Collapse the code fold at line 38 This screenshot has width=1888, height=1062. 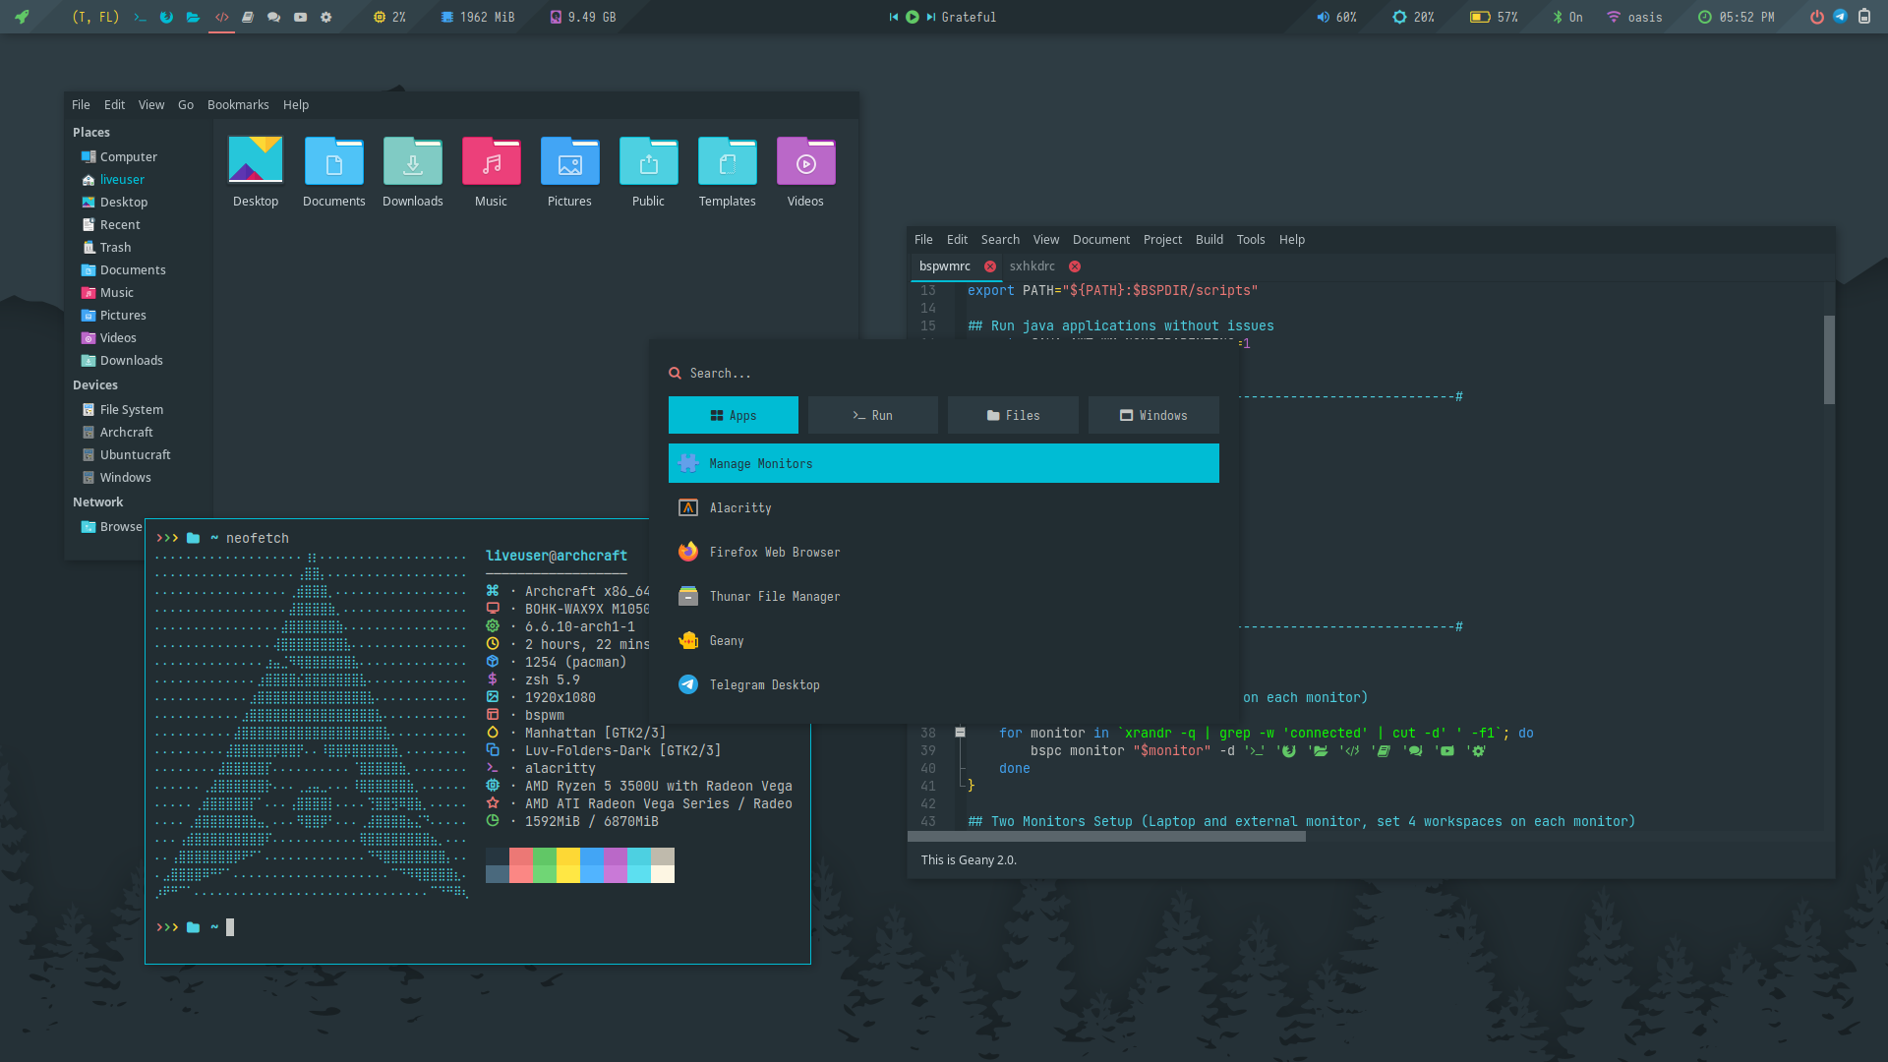click(x=960, y=733)
